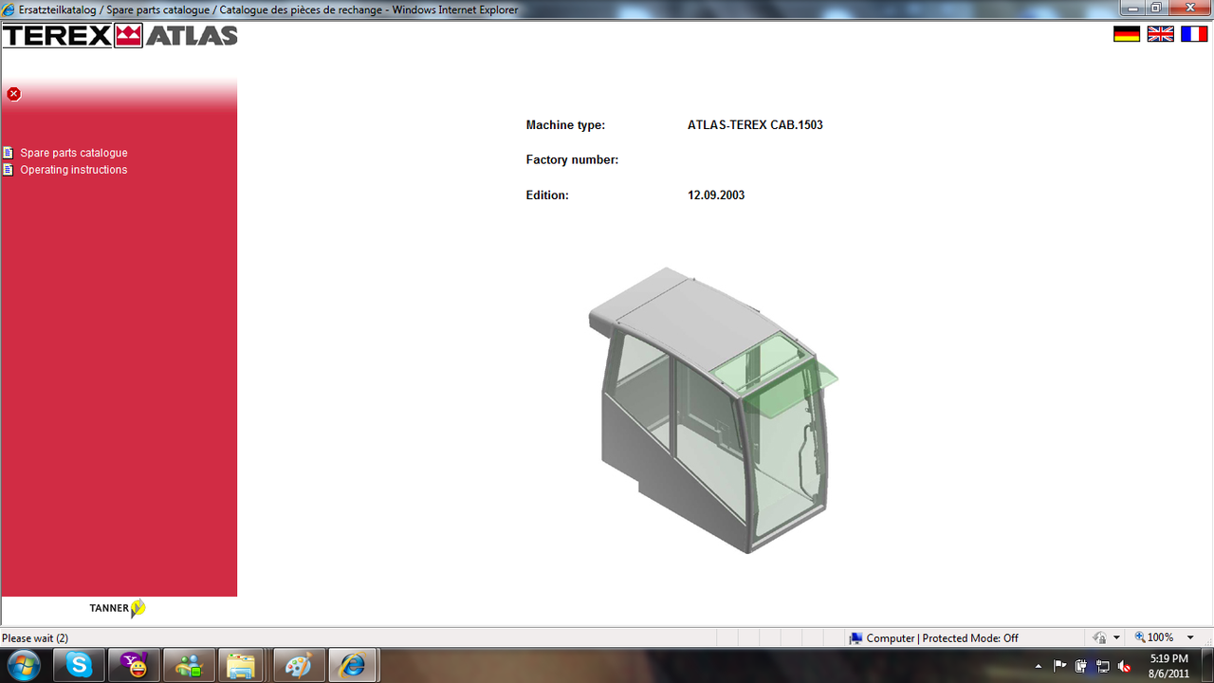Click the Edition label

[x=547, y=195]
